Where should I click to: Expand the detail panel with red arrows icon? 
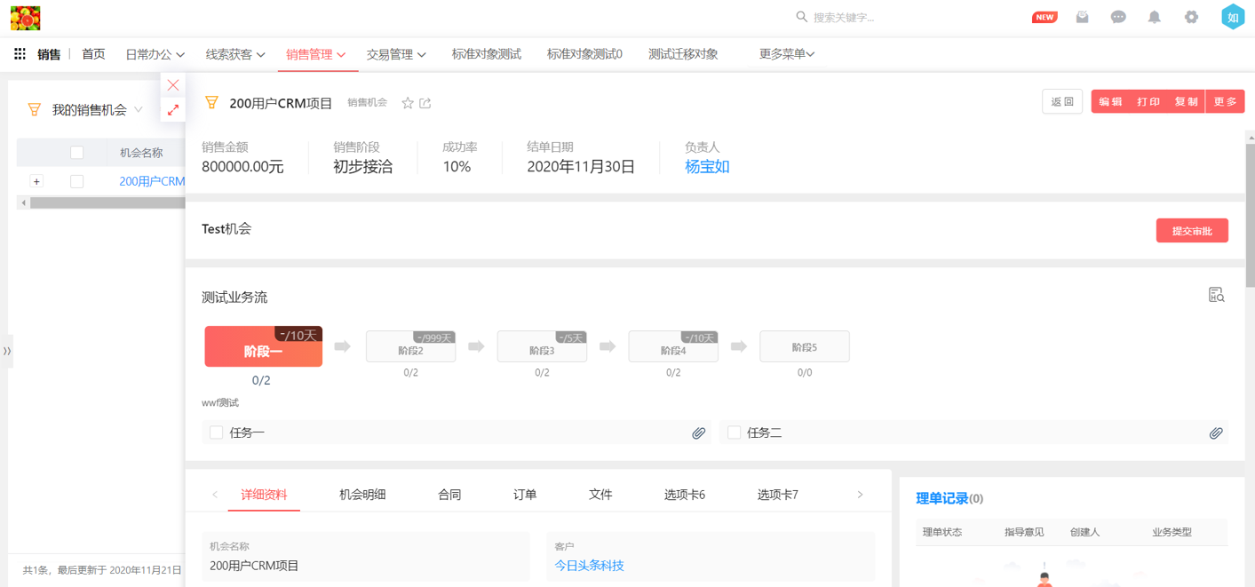point(173,110)
